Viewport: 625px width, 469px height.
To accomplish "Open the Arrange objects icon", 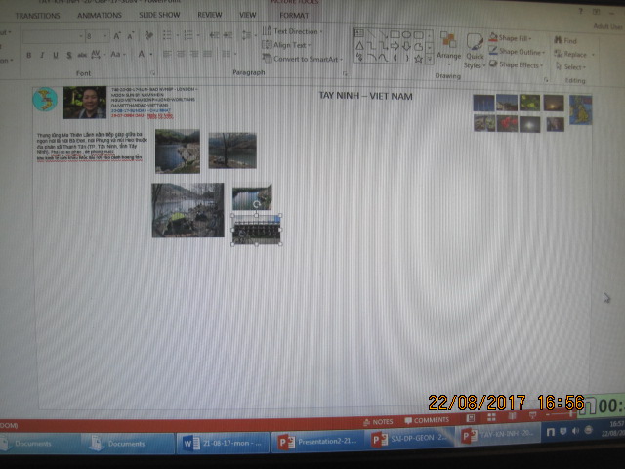I will pos(448,40).
